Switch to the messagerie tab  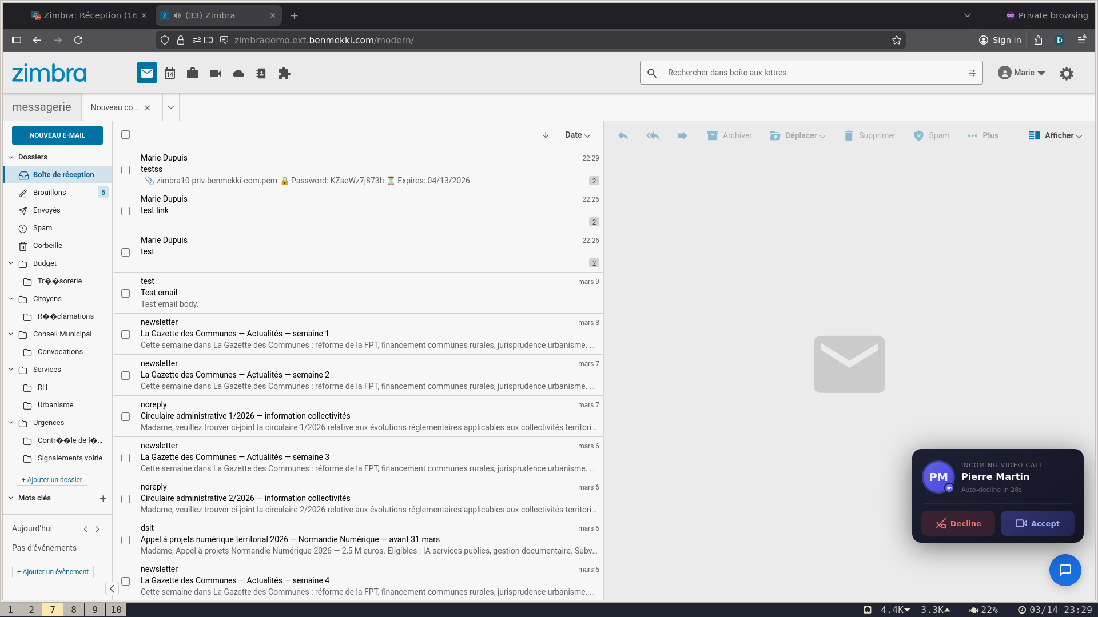coord(41,107)
